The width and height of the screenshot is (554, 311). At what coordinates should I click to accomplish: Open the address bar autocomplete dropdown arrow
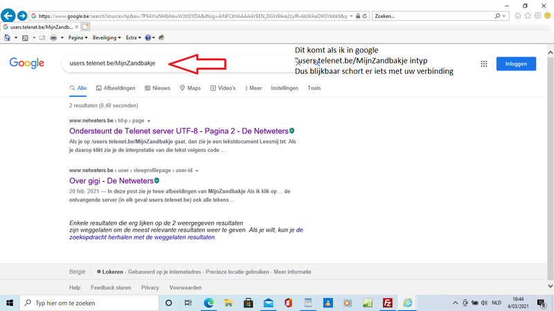click(x=352, y=16)
